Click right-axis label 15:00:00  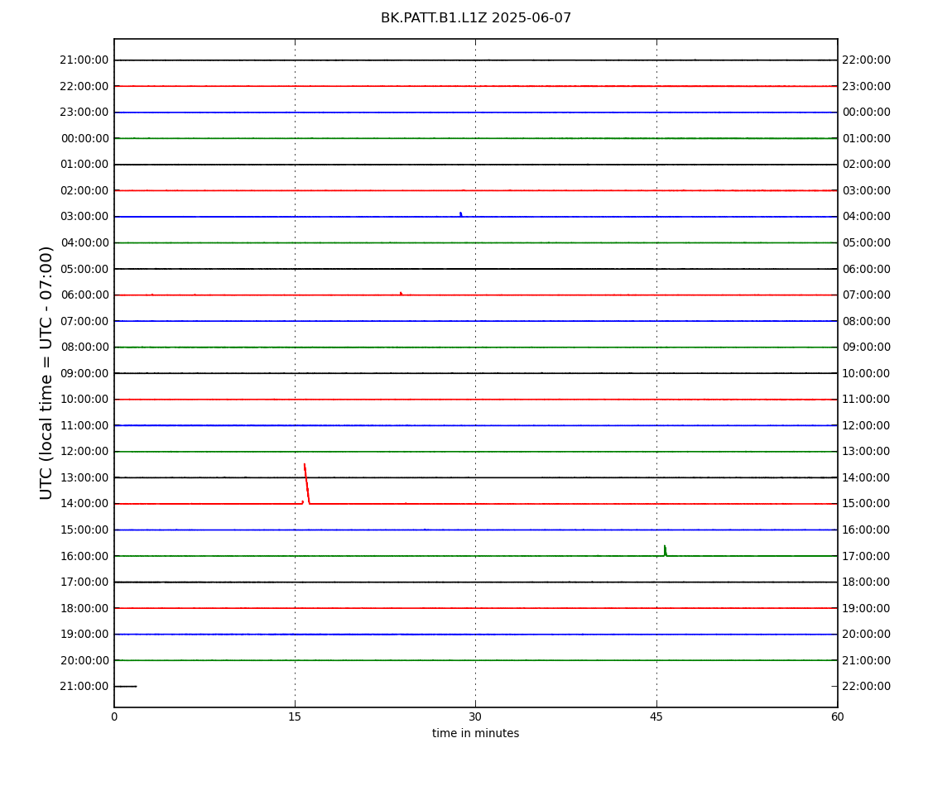867,504
